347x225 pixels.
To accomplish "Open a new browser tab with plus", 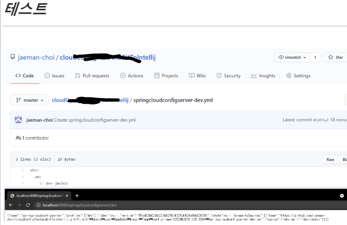I will pyautogui.click(x=77, y=196).
